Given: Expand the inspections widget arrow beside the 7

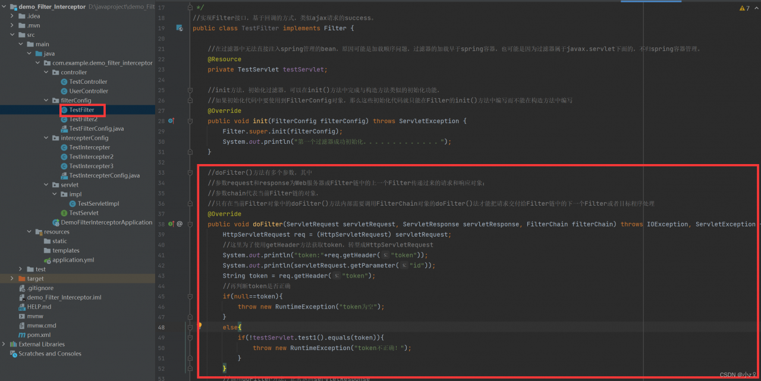Looking at the screenshot, I should tap(755, 8).
